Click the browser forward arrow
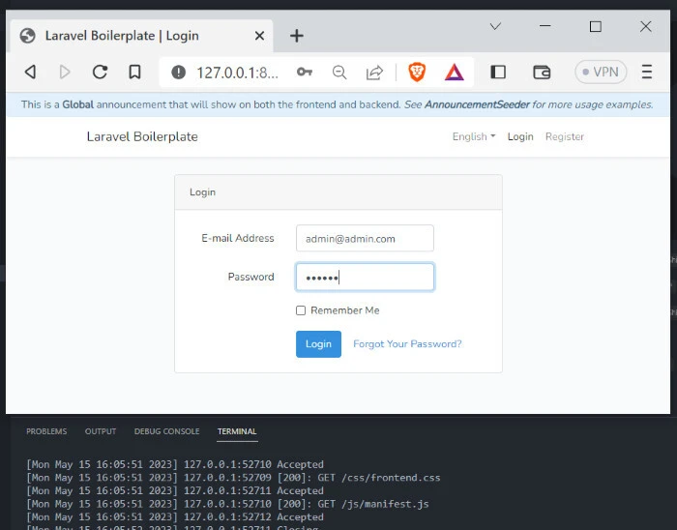The image size is (677, 530). tap(65, 72)
